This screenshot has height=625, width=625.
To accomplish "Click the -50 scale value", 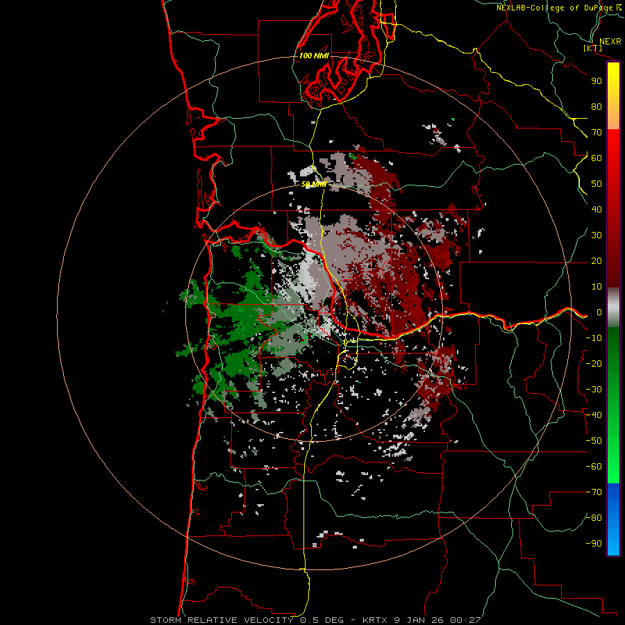I will (x=594, y=441).
